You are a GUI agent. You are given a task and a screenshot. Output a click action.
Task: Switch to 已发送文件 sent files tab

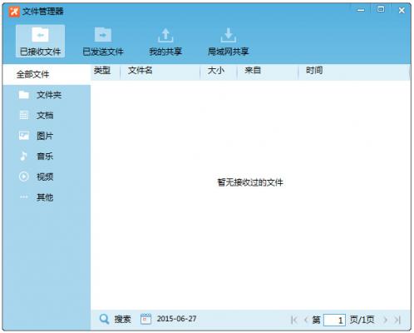click(x=103, y=41)
